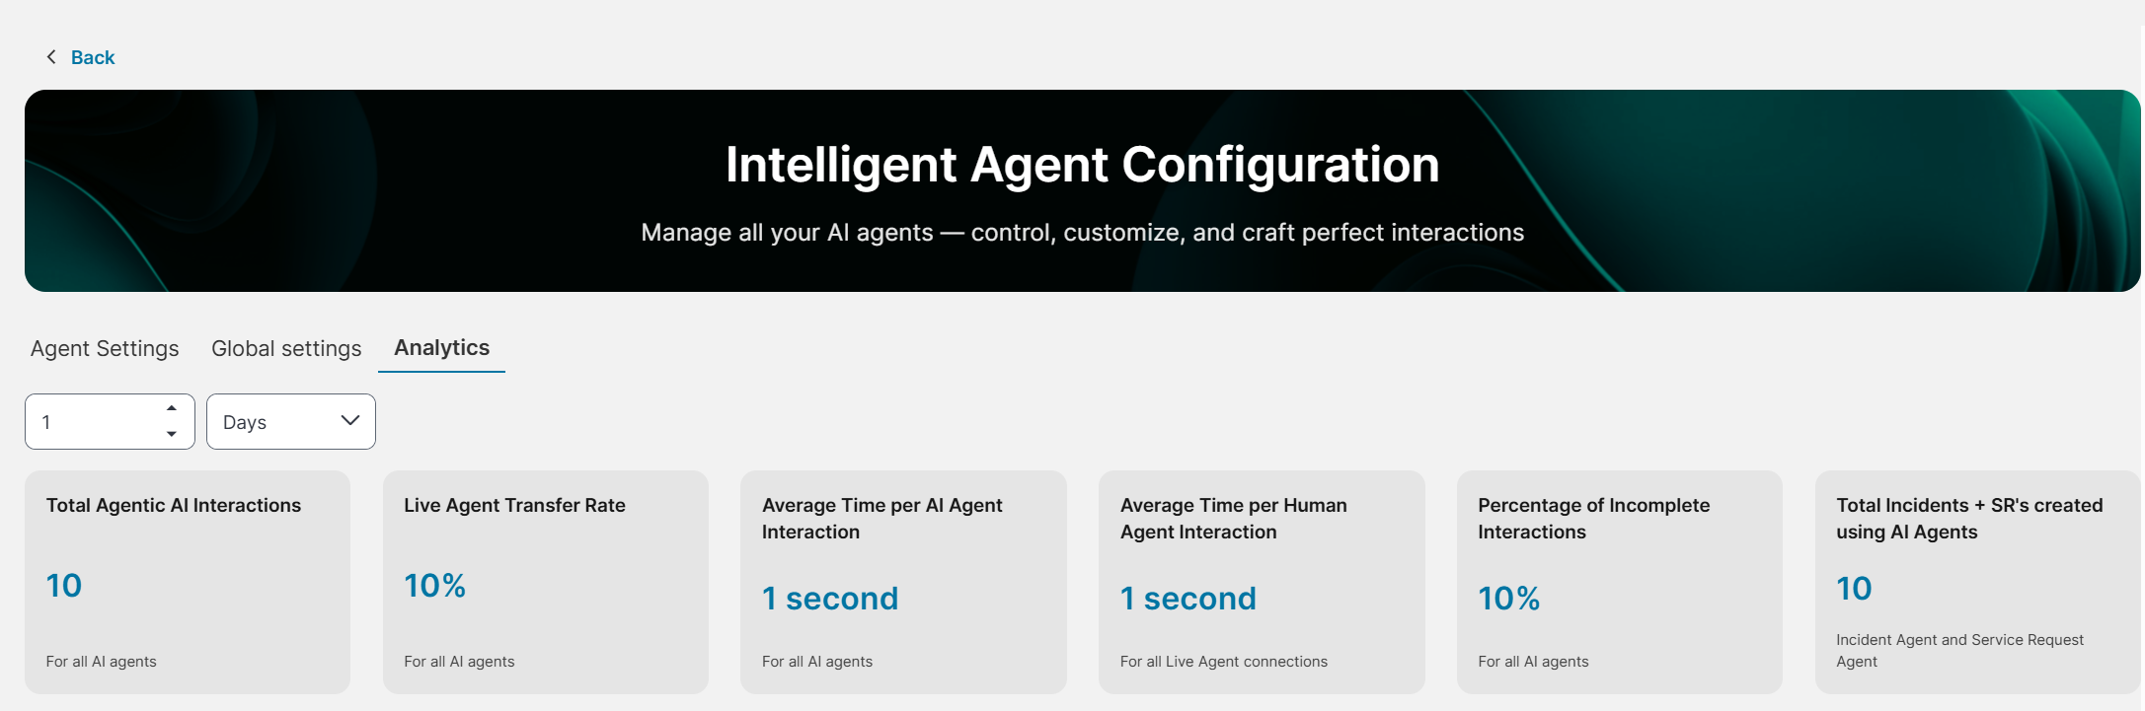The height and width of the screenshot is (711, 2145).
Task: Click the Average Time per Human Agent Interaction title
Action: [1233, 518]
